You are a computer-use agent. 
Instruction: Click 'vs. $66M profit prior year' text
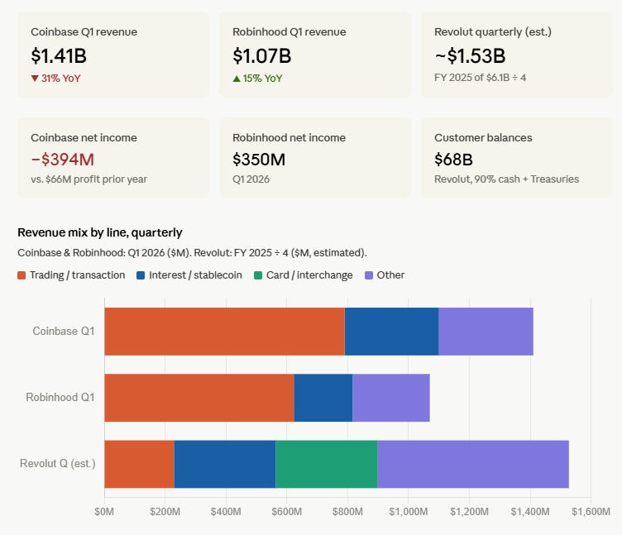pos(89,179)
